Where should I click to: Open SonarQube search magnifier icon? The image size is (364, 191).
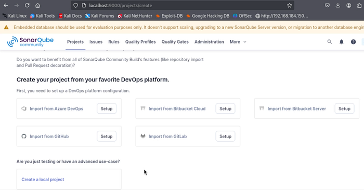329,42
